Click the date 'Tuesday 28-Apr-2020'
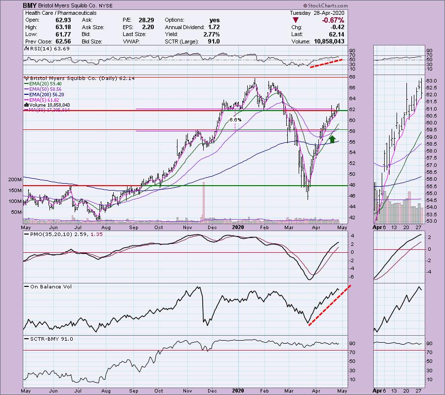This screenshot has width=445, height=395. click(x=317, y=13)
